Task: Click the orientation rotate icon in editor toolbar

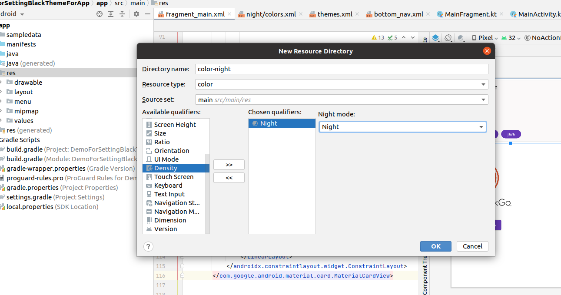Action: 449,38
